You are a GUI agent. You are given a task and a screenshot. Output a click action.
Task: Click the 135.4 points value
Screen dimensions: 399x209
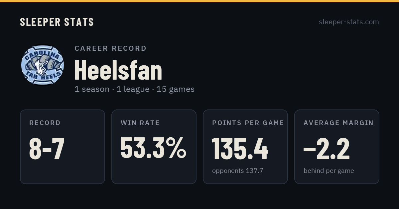240,148
